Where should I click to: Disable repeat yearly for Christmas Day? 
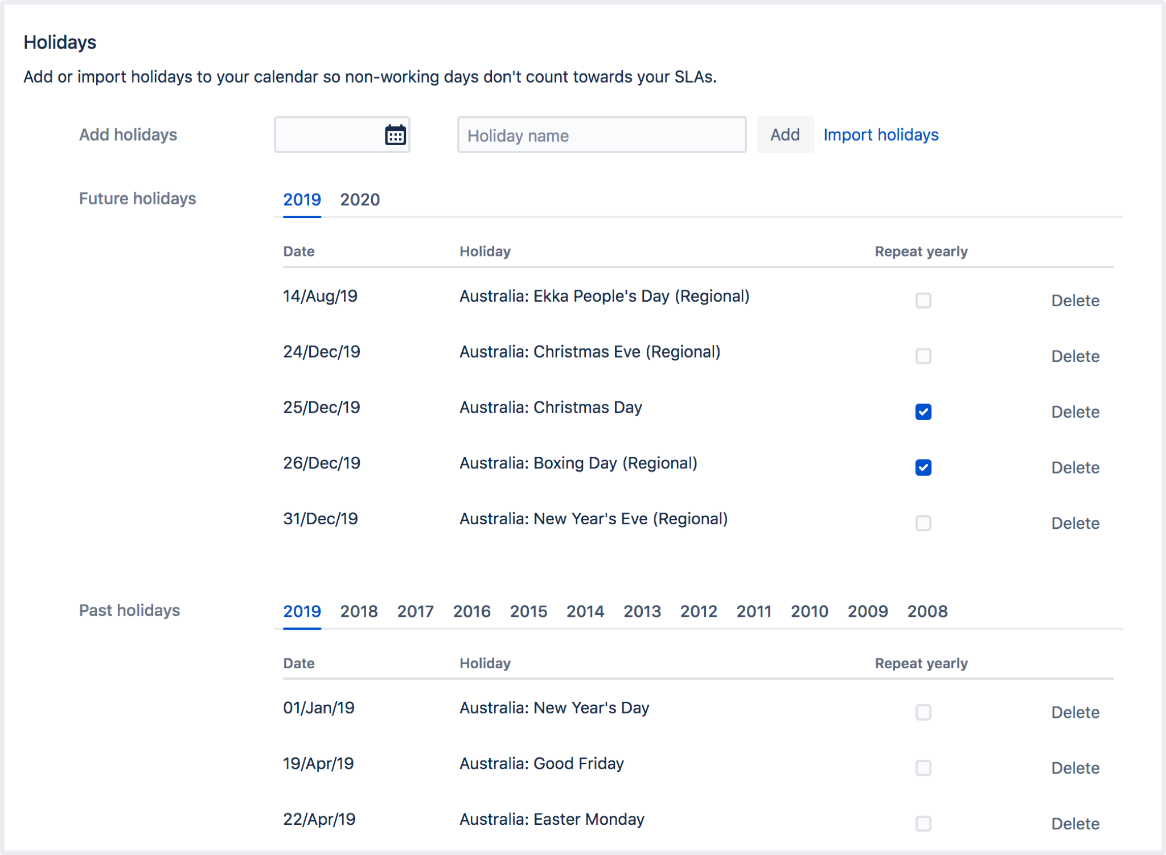923,412
